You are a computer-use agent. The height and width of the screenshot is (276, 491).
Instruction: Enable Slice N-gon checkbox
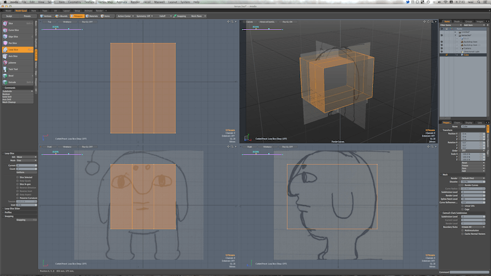pyautogui.click(x=18, y=184)
